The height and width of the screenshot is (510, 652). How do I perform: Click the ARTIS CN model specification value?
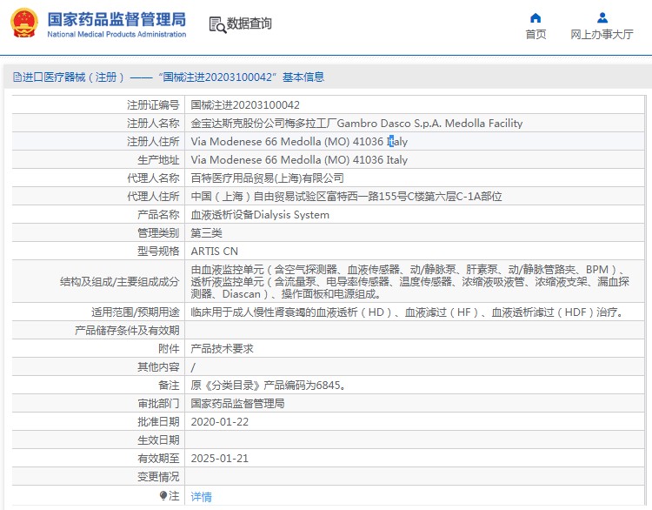tap(215, 252)
